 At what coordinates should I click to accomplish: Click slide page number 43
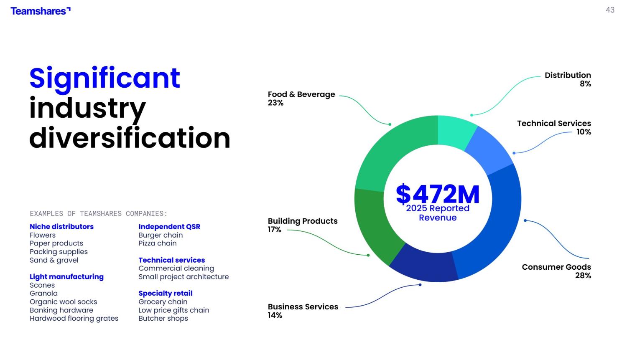coord(610,10)
